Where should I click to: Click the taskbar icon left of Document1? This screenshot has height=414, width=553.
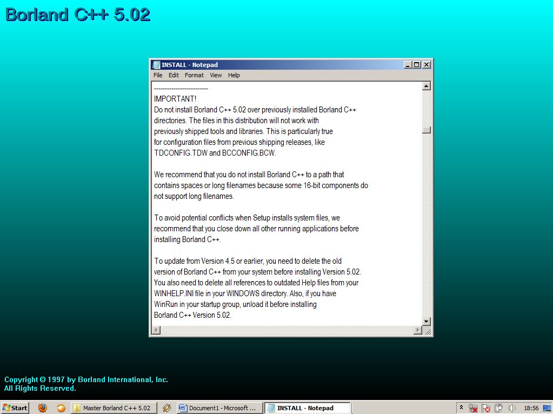point(167,408)
